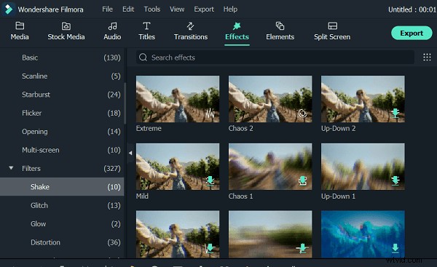Select the Mild effect thumbnail
This screenshot has width=437, height=267.
click(178, 167)
